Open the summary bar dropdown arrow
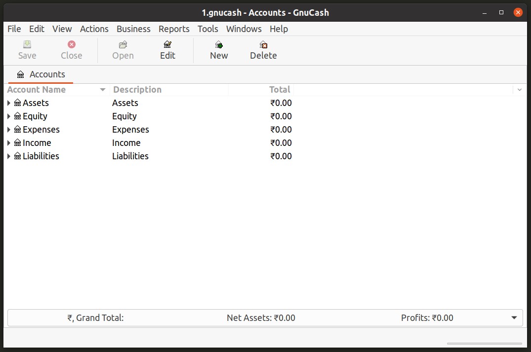This screenshot has width=531, height=352. pyautogui.click(x=514, y=318)
